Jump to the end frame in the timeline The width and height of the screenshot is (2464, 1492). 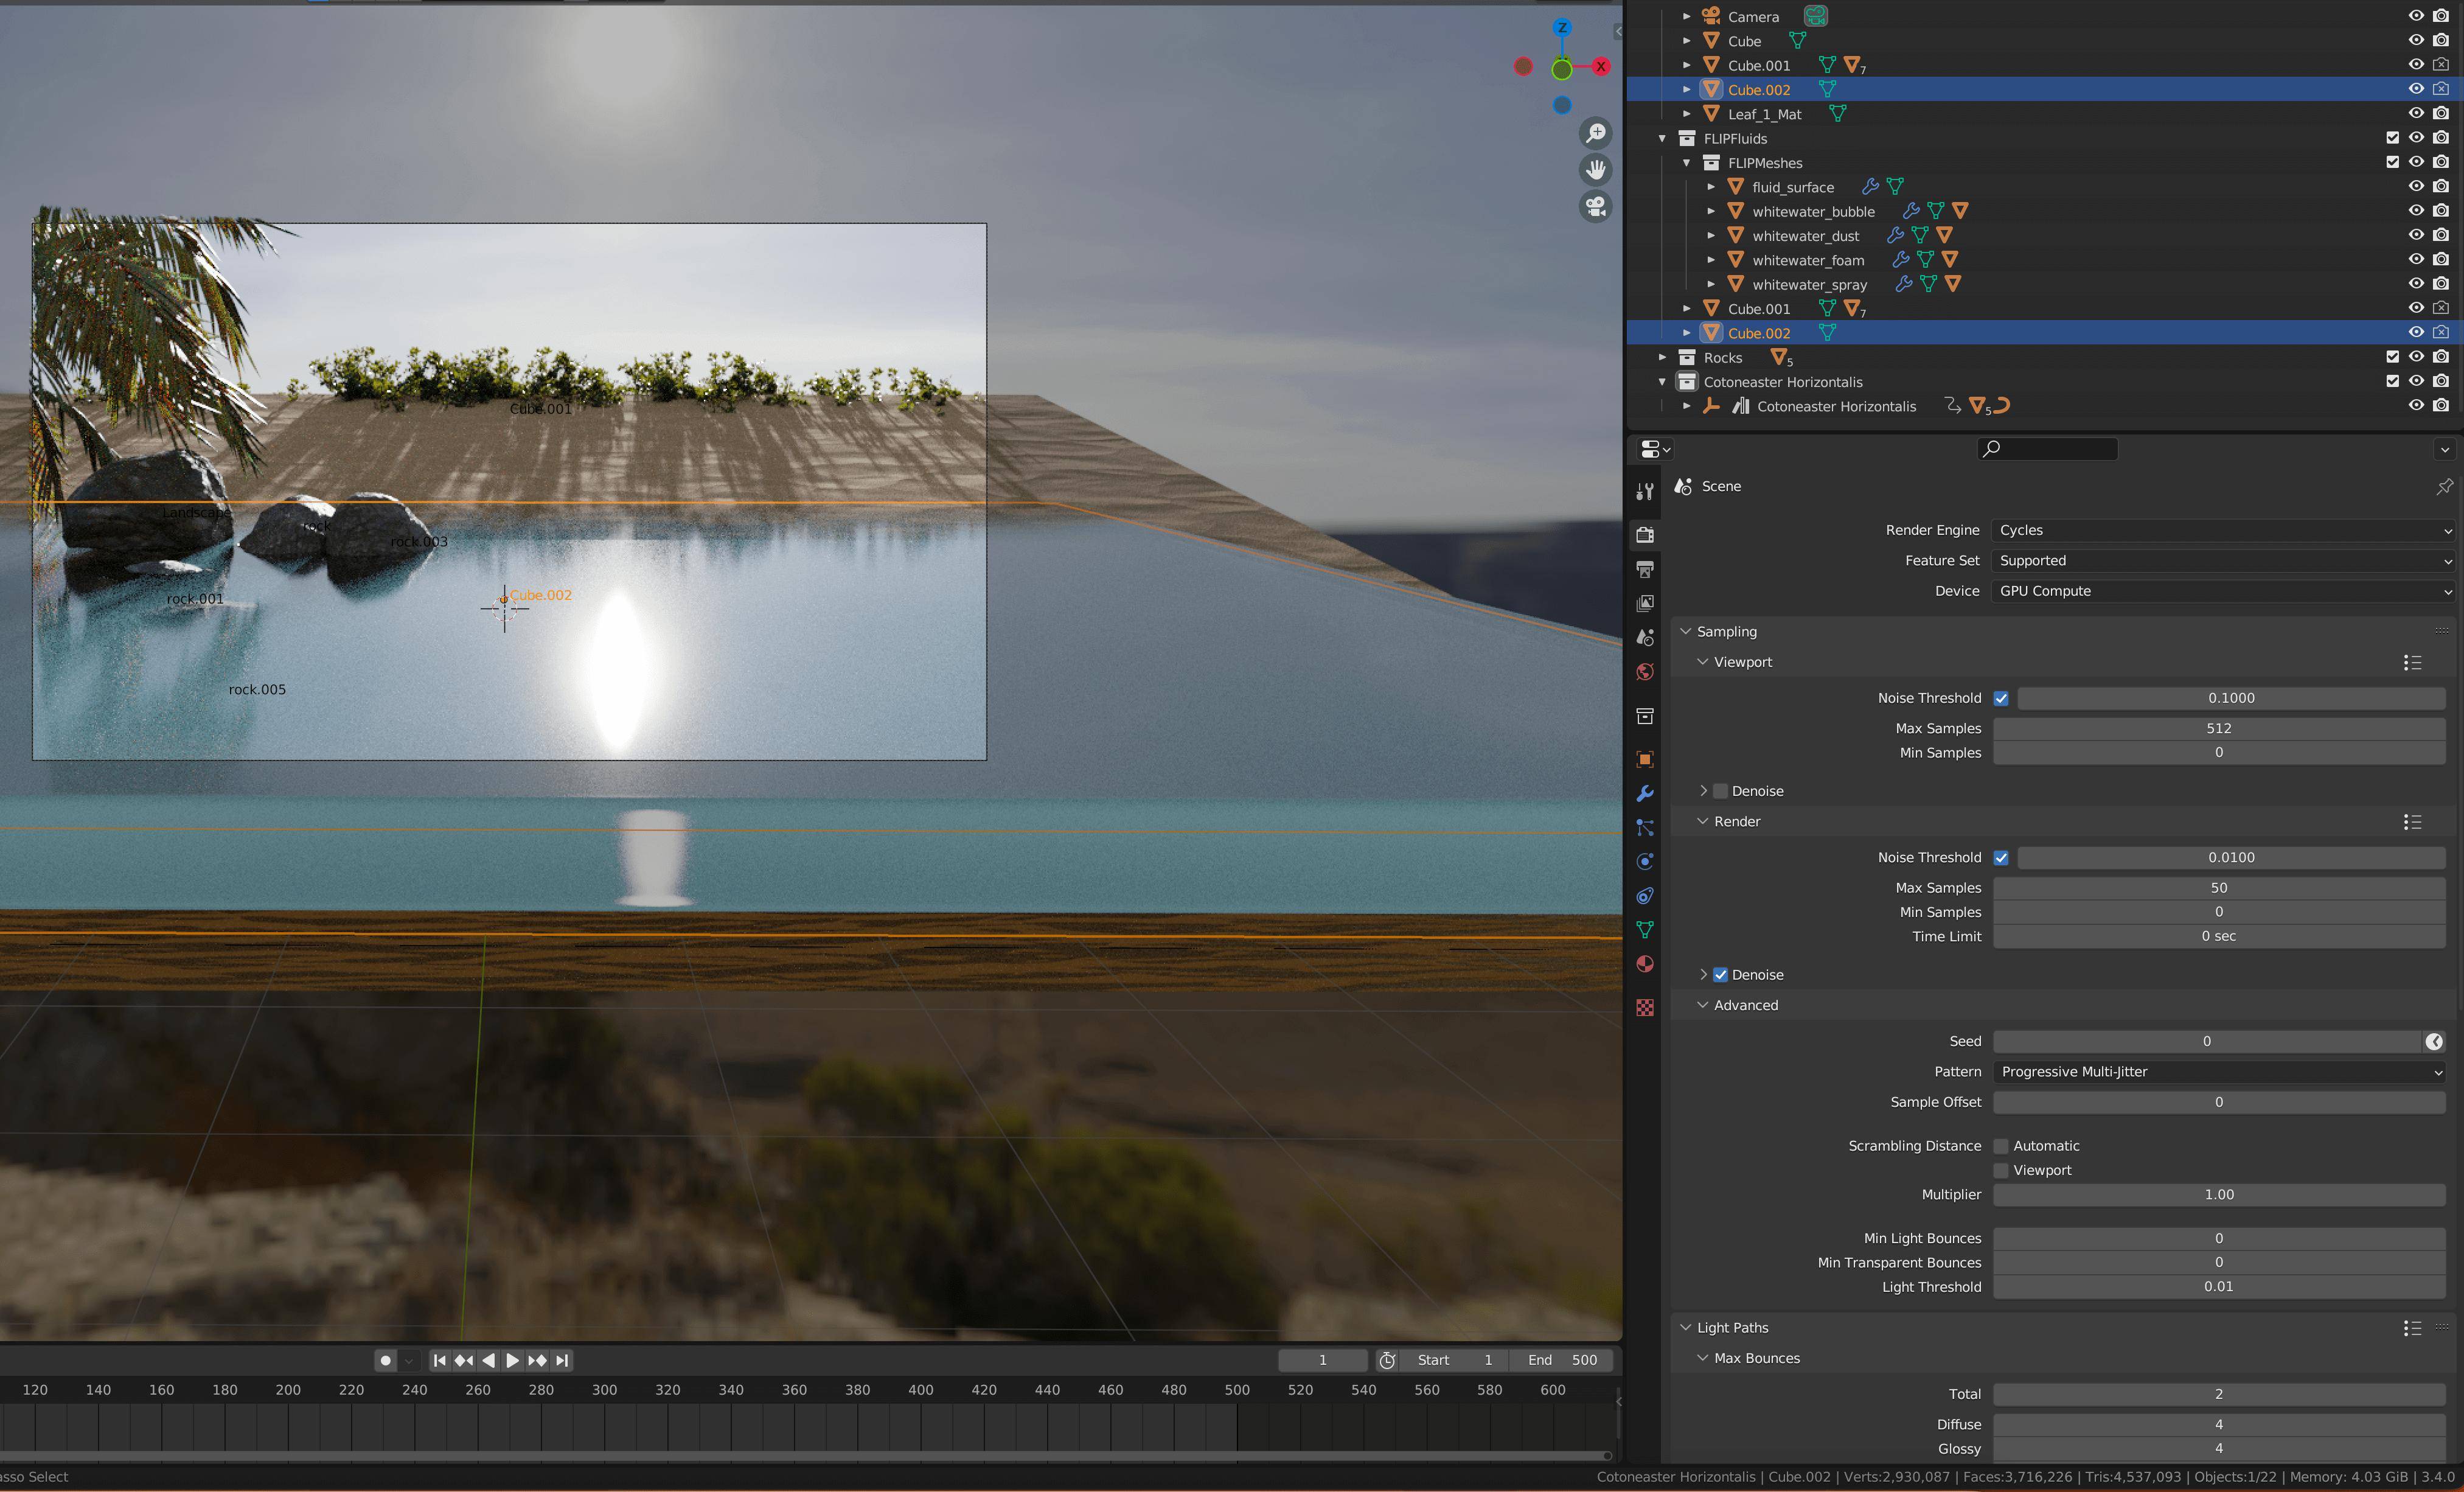(562, 1360)
